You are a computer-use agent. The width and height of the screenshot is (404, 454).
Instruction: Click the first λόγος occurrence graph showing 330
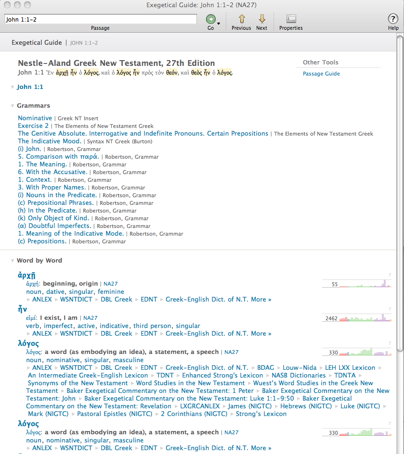pos(357,352)
